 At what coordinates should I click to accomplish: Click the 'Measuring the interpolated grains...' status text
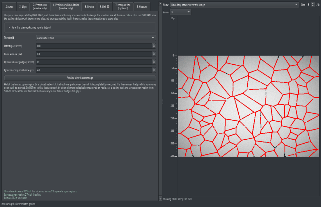19,204
